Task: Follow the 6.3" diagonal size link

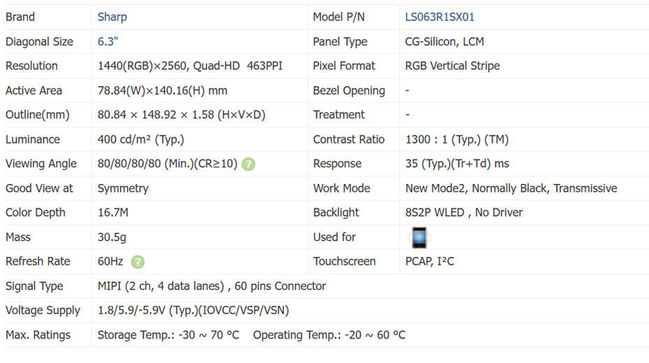Action: pyautogui.click(x=107, y=41)
